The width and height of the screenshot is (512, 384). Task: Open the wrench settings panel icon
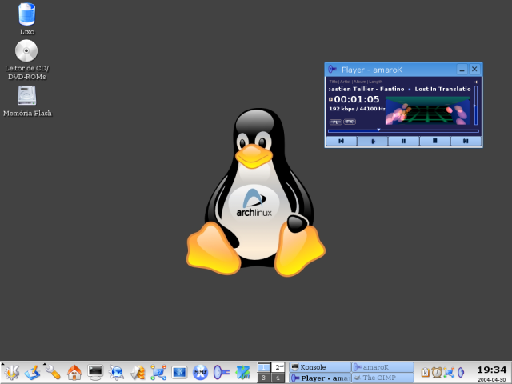point(53,372)
